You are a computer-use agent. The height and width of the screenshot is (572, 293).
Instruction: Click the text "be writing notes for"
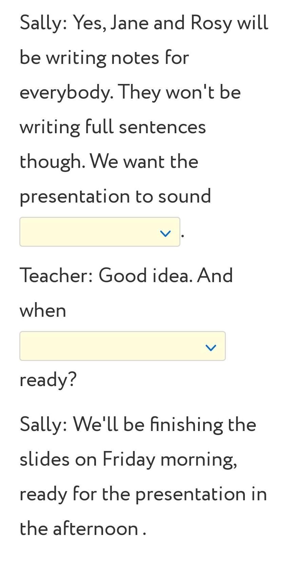(x=104, y=58)
